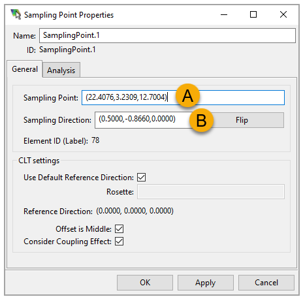The image size is (303, 299).
Task: Click the Sampling Point coordinates field
Action: tap(183, 97)
